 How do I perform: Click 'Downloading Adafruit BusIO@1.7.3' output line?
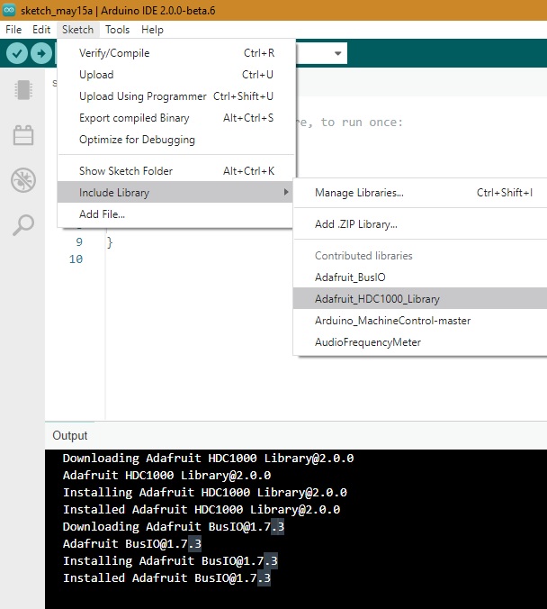click(x=174, y=527)
